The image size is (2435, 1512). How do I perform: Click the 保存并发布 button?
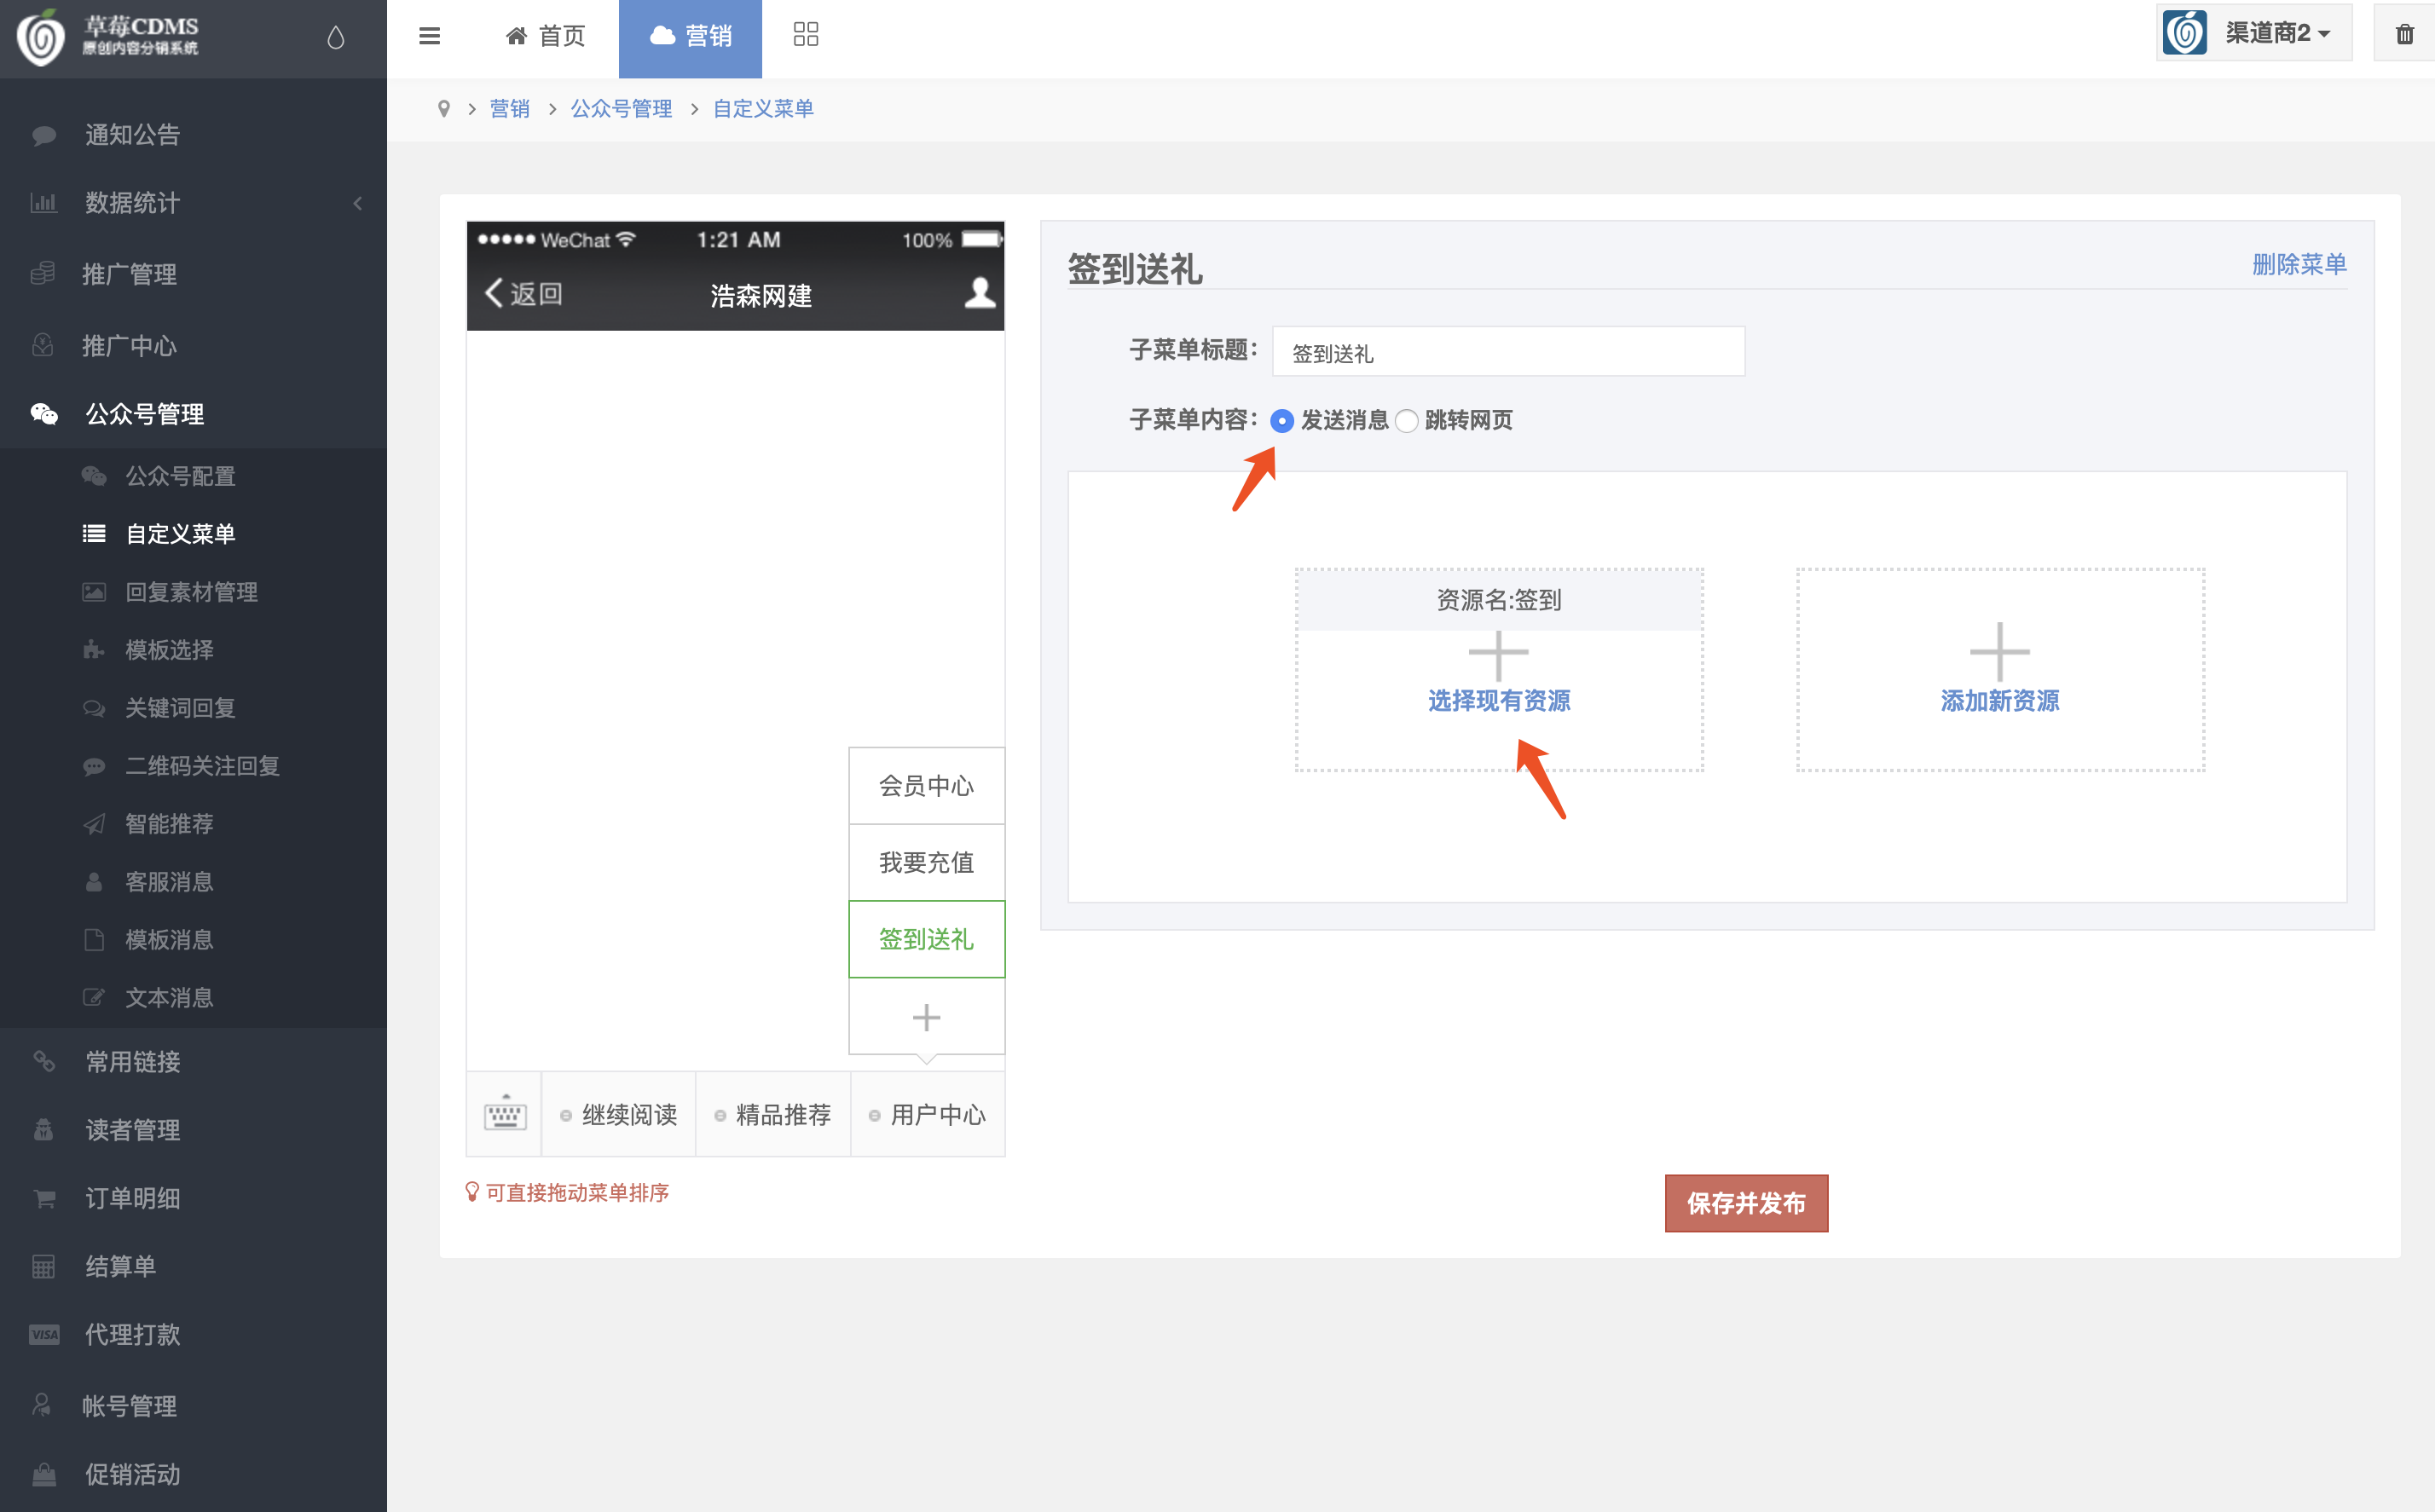click(1746, 1203)
